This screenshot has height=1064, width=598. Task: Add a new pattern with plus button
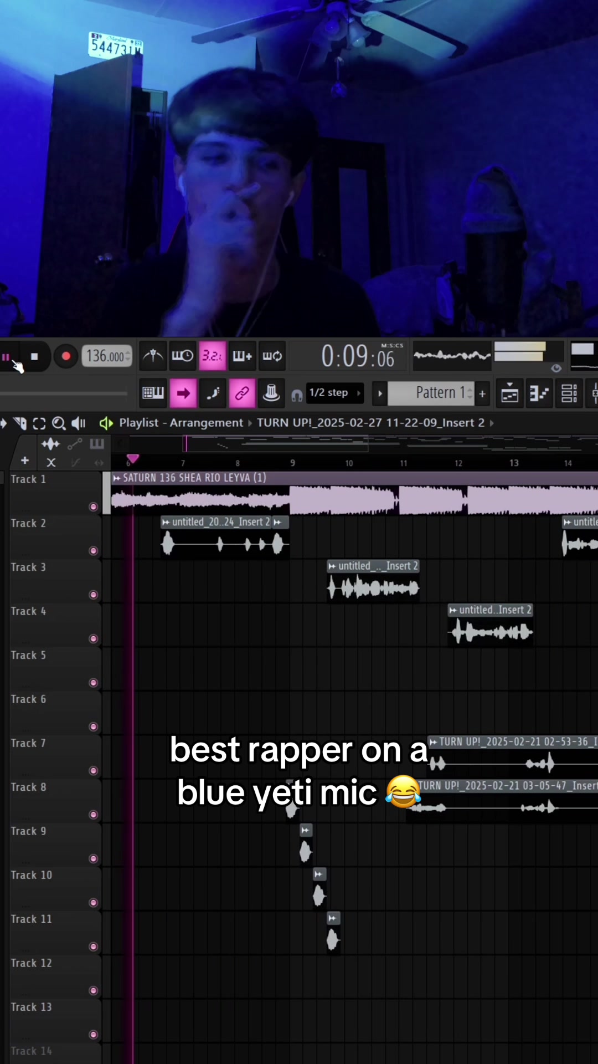(482, 393)
